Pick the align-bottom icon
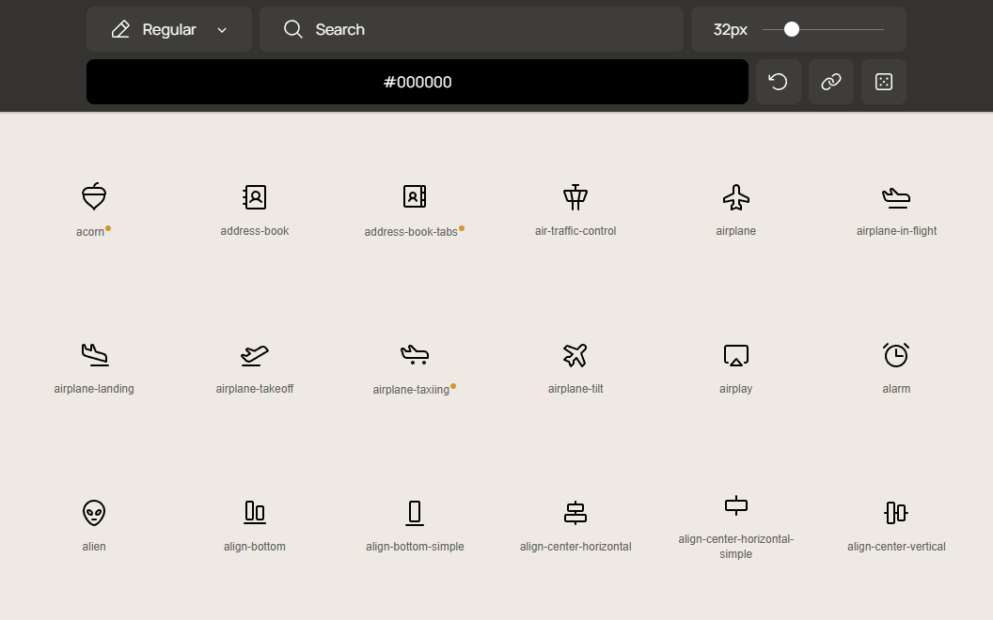Viewport: 993px width, 620px height. [x=255, y=513]
